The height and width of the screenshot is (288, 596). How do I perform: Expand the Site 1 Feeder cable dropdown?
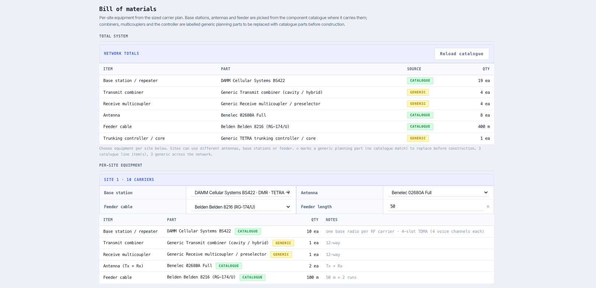(241, 207)
